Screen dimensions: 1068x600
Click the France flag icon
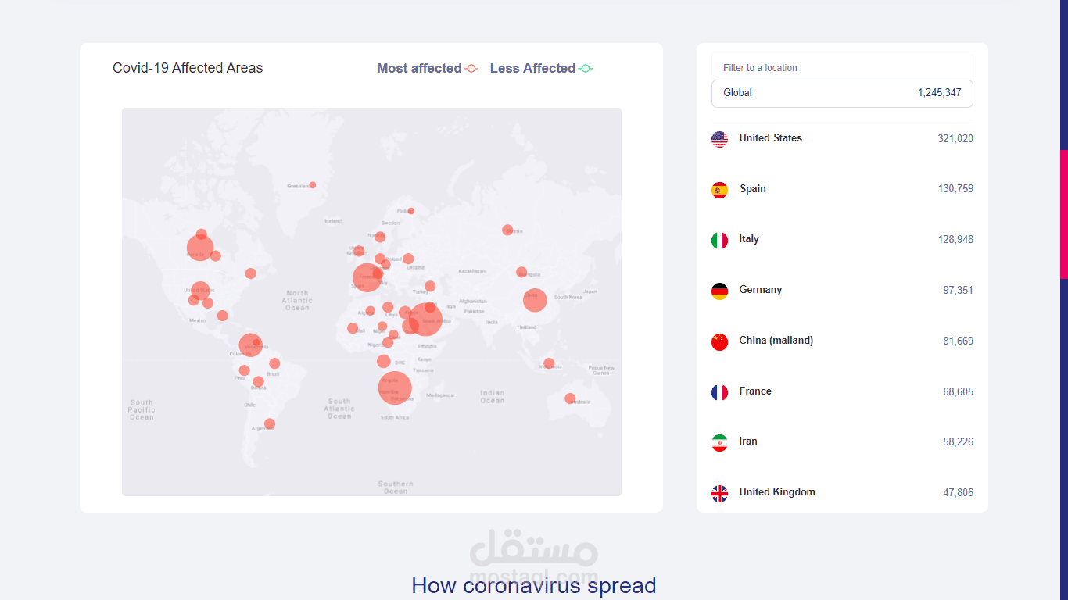pyautogui.click(x=719, y=392)
